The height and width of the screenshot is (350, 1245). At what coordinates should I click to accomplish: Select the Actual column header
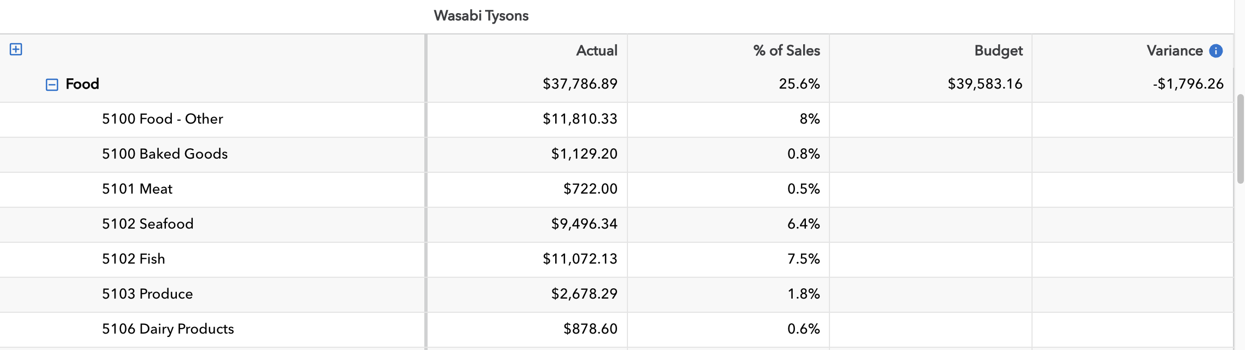point(596,51)
